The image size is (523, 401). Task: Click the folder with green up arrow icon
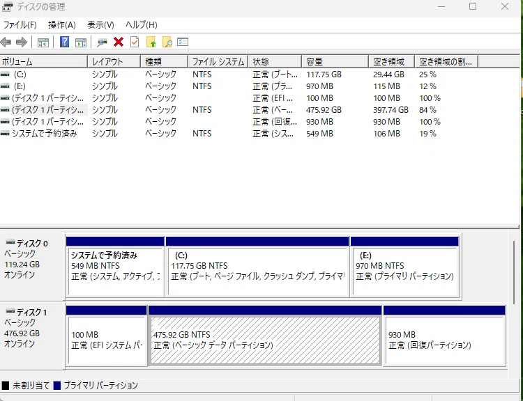[x=151, y=42]
